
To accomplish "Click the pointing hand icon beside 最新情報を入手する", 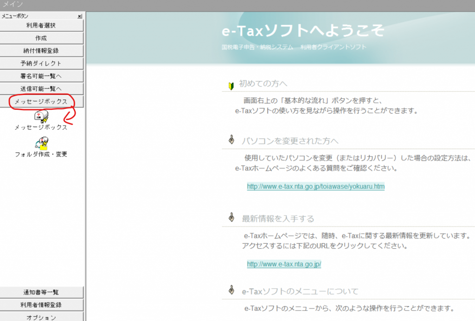I will tap(231, 217).
